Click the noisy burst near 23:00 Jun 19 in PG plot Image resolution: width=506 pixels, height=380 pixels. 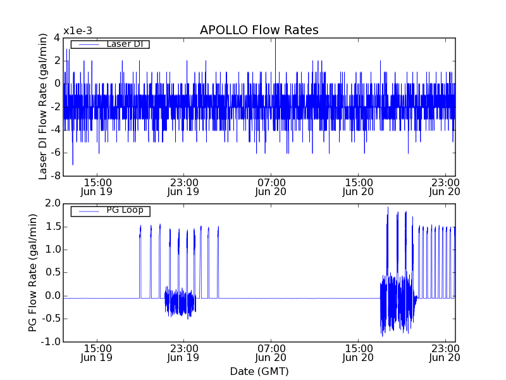click(180, 303)
